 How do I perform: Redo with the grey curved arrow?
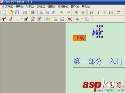[x=68, y=12]
